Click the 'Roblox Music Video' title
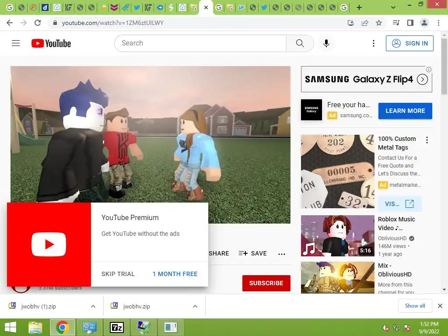This screenshot has height=336, width=448. click(x=396, y=224)
